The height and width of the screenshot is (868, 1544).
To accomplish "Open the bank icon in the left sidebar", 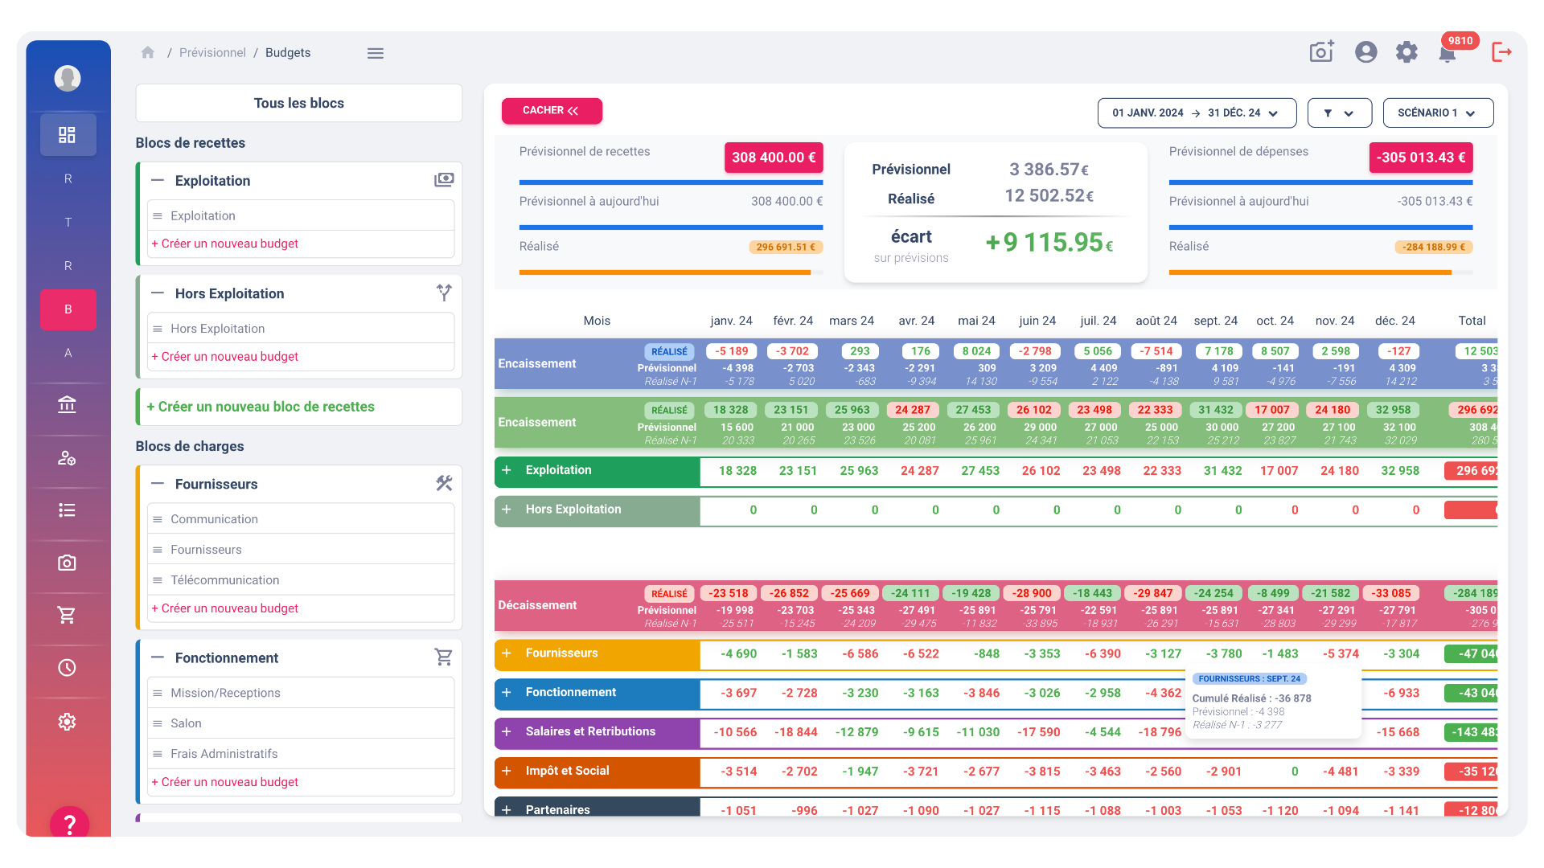I will (x=68, y=404).
